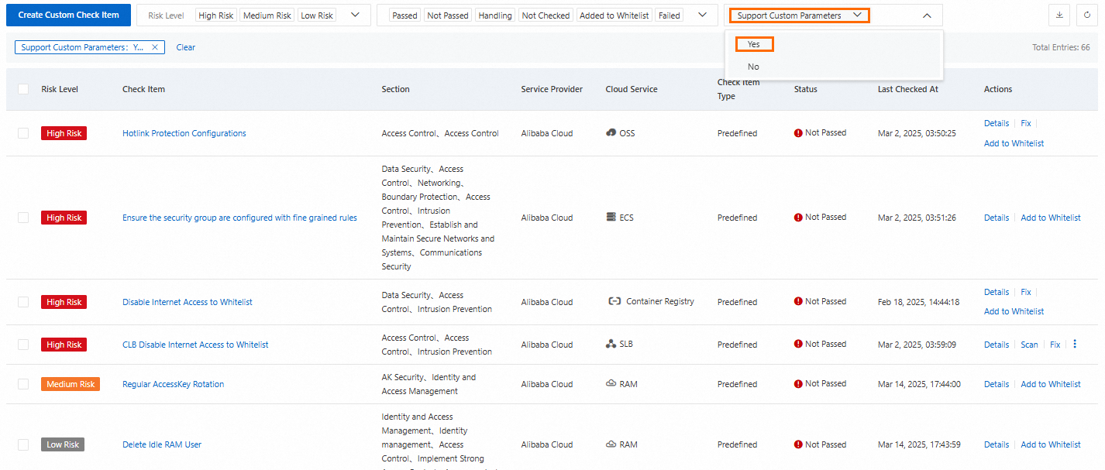1105x470 pixels.
Task: Click Not Passed status icon for Regular AccessKey Rotation
Action: pyautogui.click(x=798, y=384)
